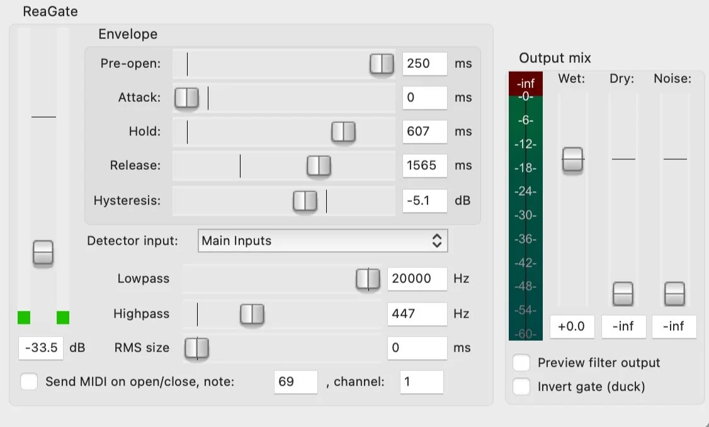709x427 pixels.
Task: Click the Pre-open slider handle
Action: pyautogui.click(x=382, y=64)
